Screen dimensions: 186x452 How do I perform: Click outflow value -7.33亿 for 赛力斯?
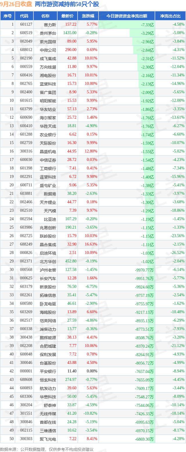pyautogui.click(x=148, y=25)
